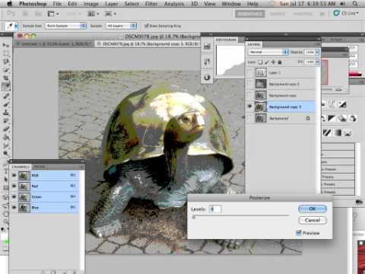Viewport: 365px width, 274px height.
Task: Select the Healing Brush tool
Action: click(x=6, y=96)
